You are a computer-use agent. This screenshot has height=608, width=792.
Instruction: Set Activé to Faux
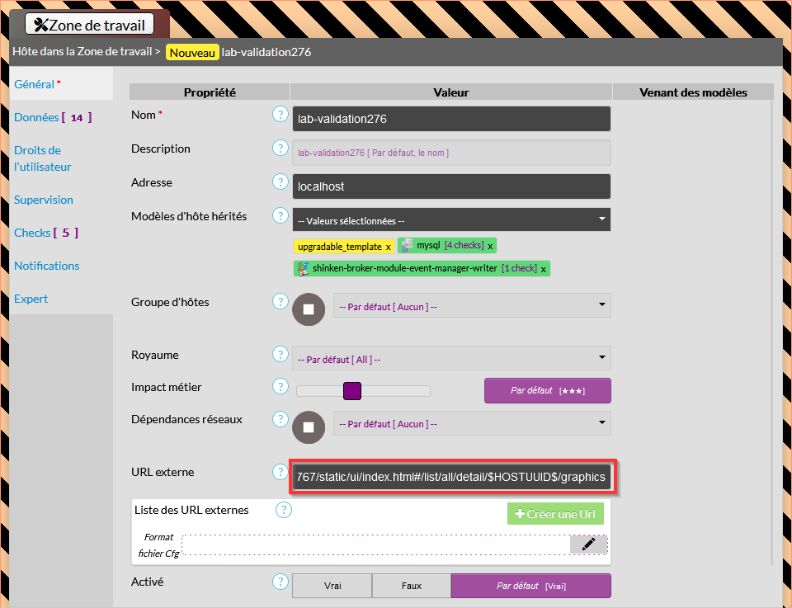[411, 586]
